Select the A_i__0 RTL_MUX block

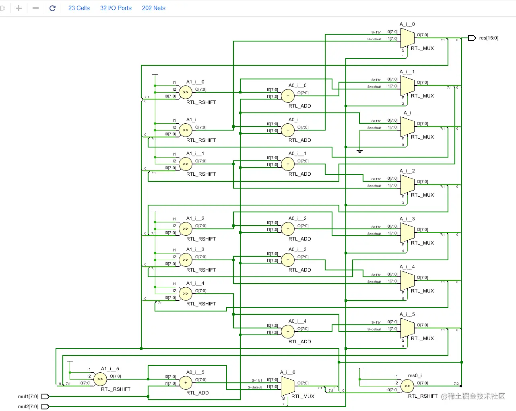click(407, 38)
